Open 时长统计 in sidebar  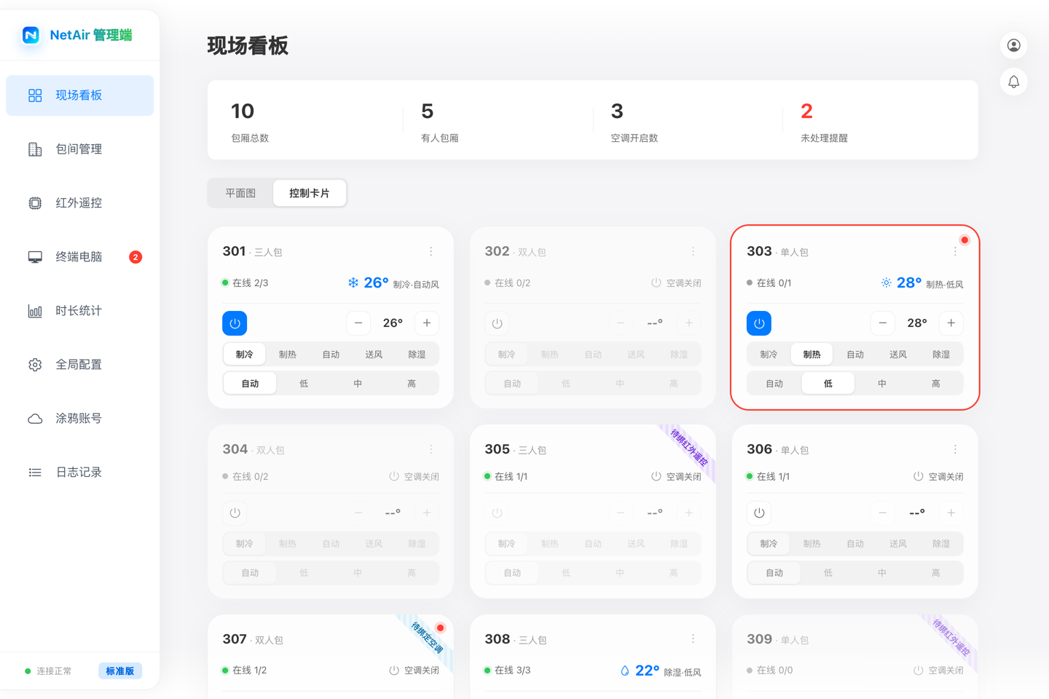pyautogui.click(x=80, y=311)
